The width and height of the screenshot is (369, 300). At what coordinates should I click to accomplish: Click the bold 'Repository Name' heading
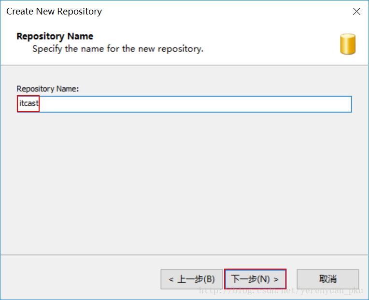tap(55, 36)
